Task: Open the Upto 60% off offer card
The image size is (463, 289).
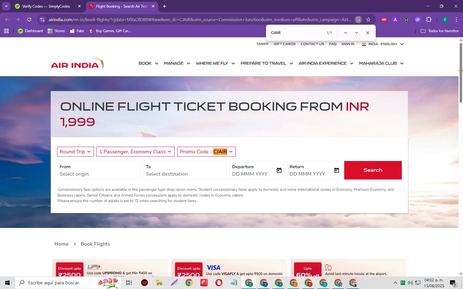Action: coord(348,268)
